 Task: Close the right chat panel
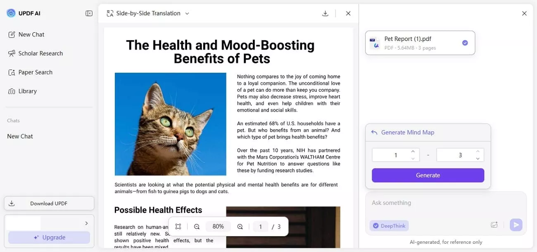(524, 13)
